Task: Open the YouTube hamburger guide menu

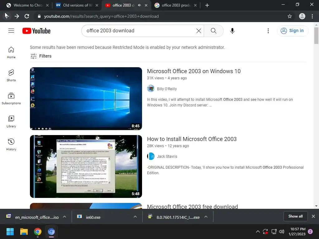Action: click(11, 31)
